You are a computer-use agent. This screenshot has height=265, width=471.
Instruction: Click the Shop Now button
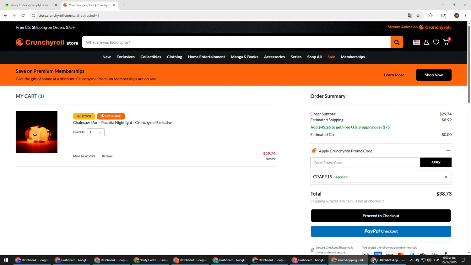[434, 75]
